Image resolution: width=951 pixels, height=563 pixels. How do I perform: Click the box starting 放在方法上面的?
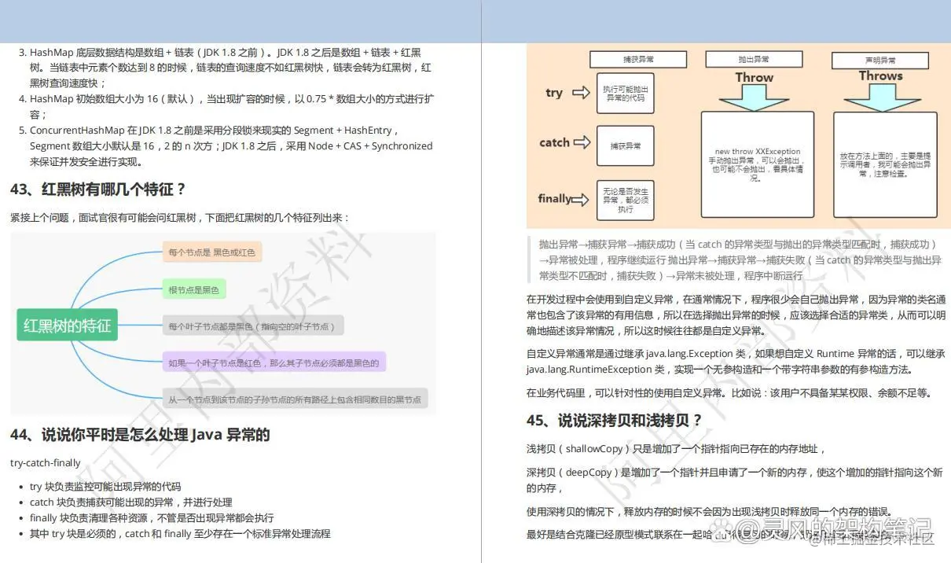[x=884, y=164]
